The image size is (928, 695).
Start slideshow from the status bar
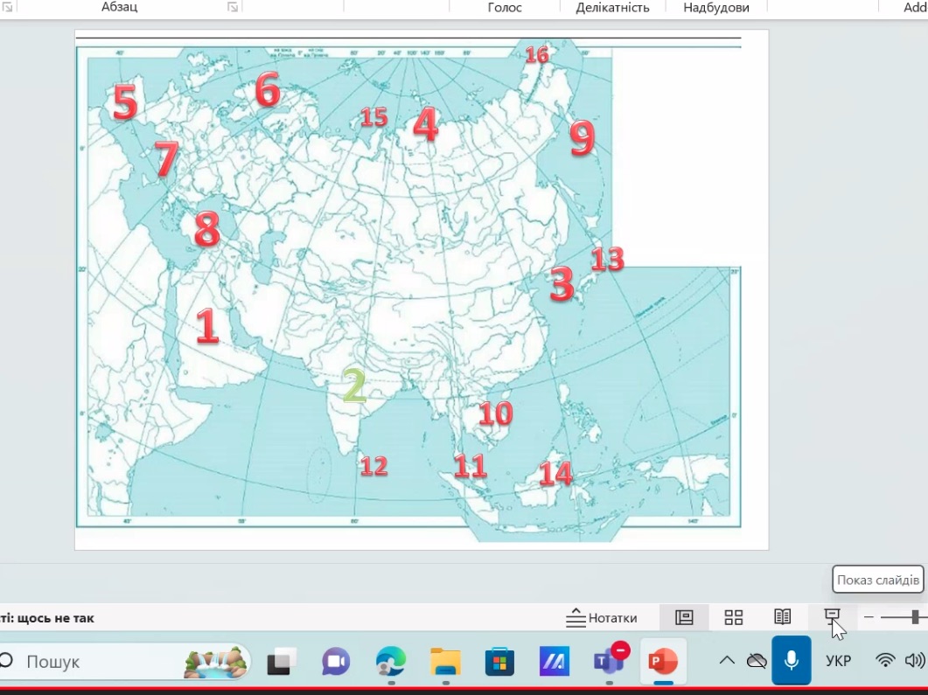click(x=831, y=617)
